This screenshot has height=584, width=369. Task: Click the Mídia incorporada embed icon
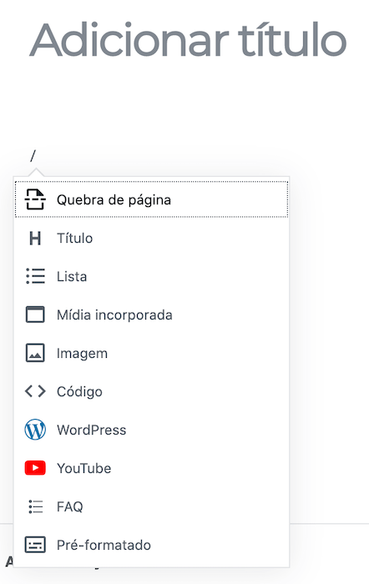tap(35, 315)
